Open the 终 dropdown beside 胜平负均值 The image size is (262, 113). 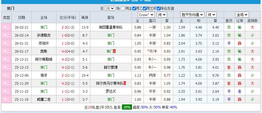(x=212, y=15)
